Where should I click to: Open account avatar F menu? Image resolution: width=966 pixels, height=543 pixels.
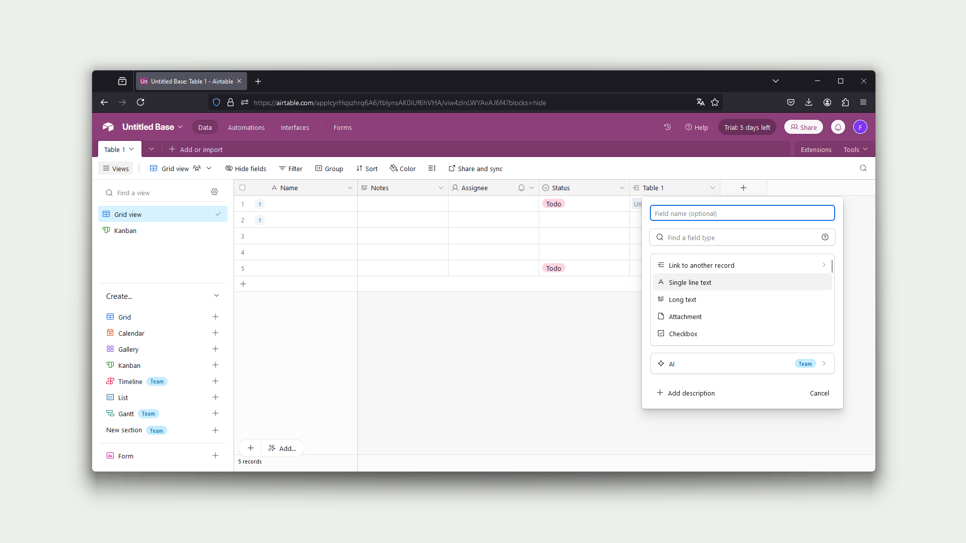(x=860, y=127)
